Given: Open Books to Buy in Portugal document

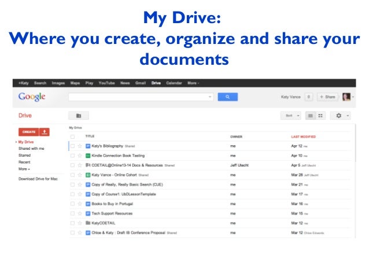Looking at the screenshot, I should (x=112, y=204).
